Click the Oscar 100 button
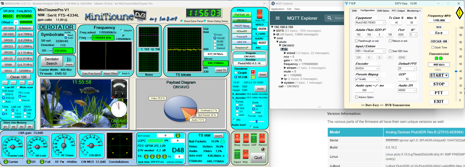465x167 pixels. [18, 77]
